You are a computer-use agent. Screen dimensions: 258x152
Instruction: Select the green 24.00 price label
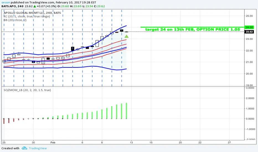point(249,27)
